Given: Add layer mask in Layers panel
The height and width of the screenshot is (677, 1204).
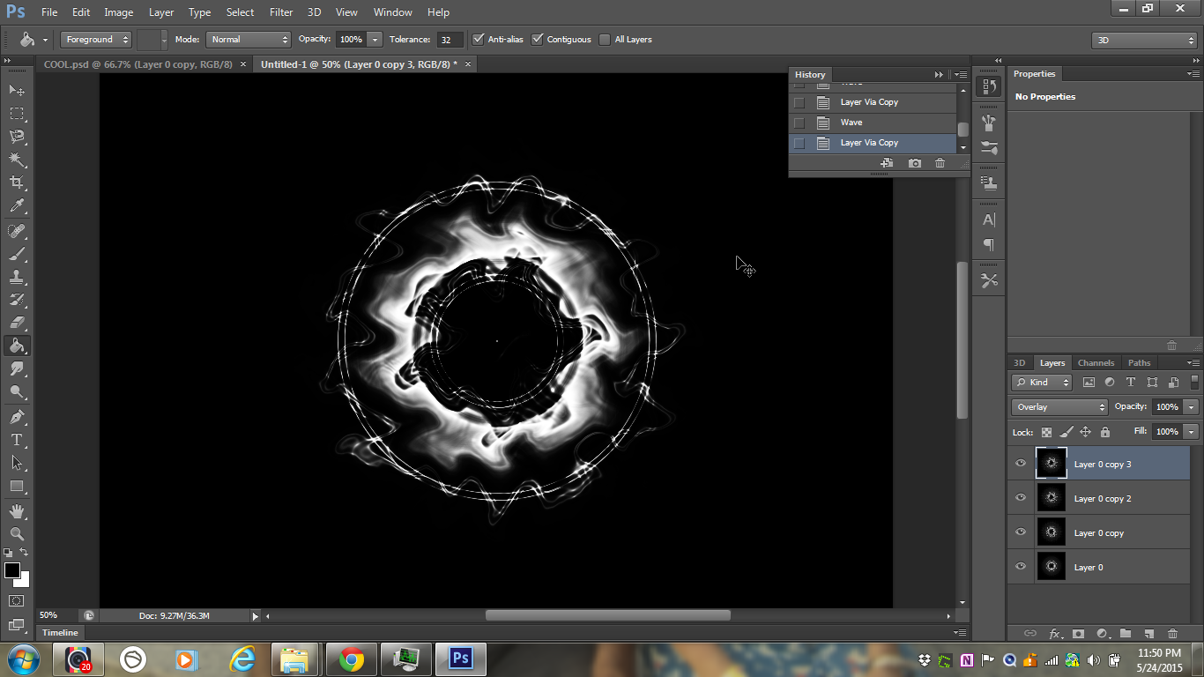Looking at the screenshot, I should tap(1078, 634).
